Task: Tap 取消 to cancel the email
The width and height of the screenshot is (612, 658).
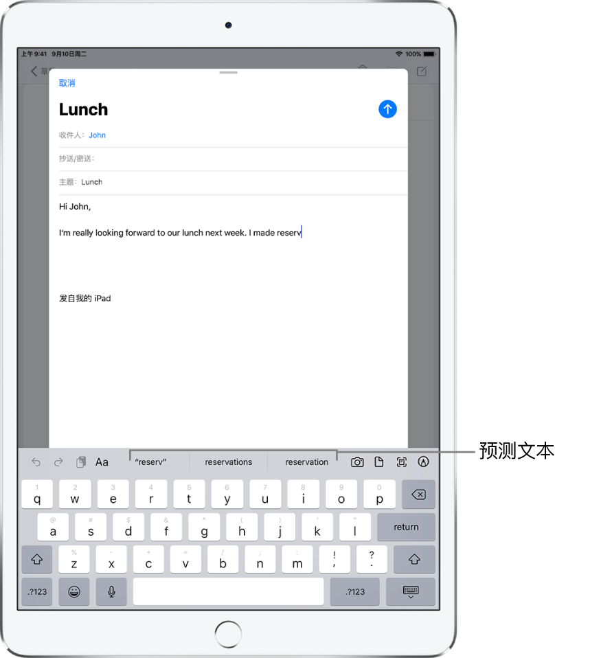Action: [x=67, y=82]
